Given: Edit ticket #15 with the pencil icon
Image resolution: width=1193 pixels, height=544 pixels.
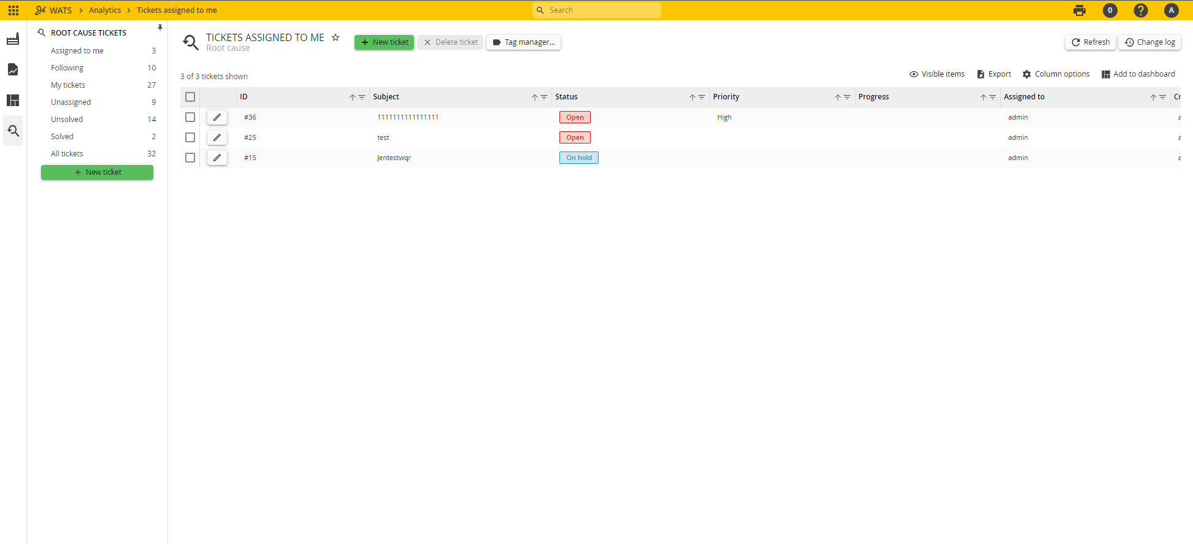Looking at the screenshot, I should pos(217,158).
